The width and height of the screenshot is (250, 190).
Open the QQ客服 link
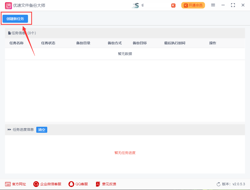(x=82, y=184)
